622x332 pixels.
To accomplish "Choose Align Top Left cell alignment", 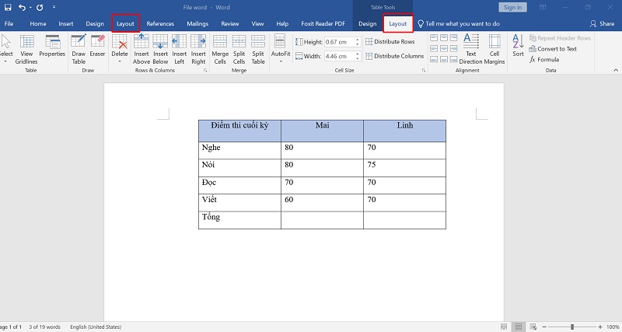I will tap(434, 38).
